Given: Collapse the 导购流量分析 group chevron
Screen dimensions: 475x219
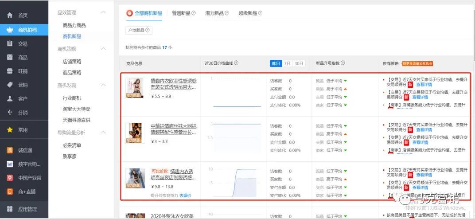Looking at the screenshot, I should 104,133.
